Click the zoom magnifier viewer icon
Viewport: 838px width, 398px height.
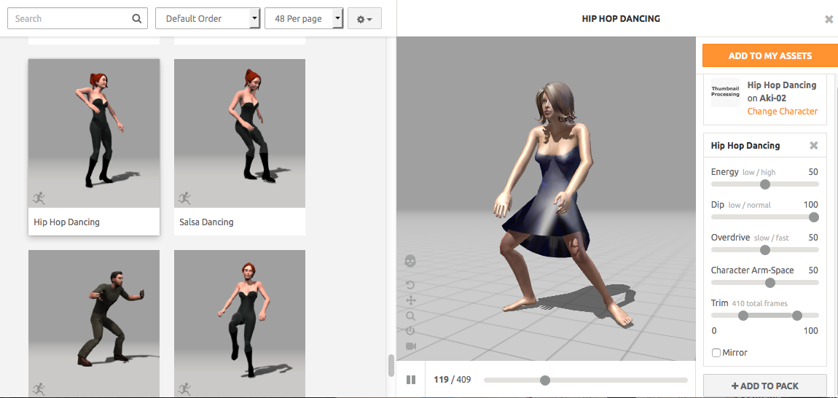pos(410,316)
